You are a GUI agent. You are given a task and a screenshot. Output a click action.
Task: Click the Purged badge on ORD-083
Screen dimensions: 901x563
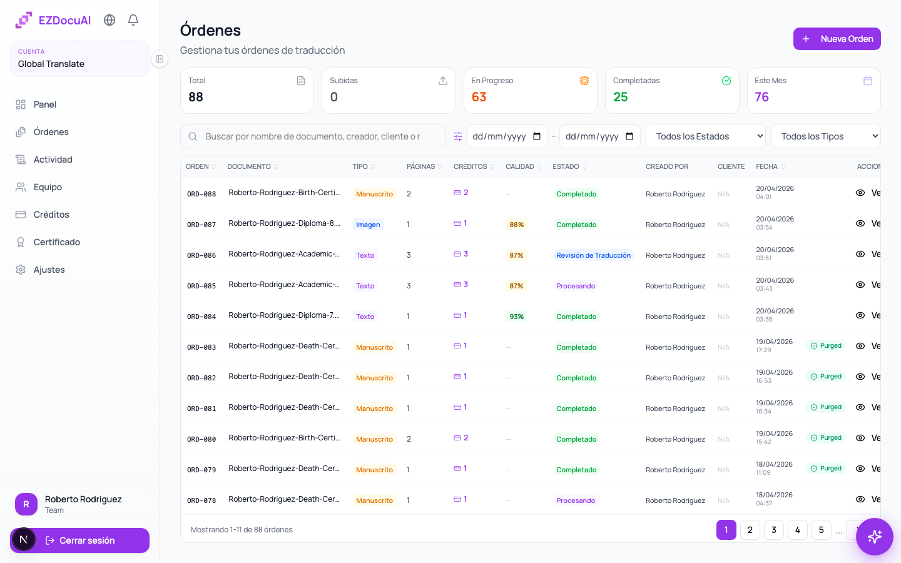tap(826, 346)
